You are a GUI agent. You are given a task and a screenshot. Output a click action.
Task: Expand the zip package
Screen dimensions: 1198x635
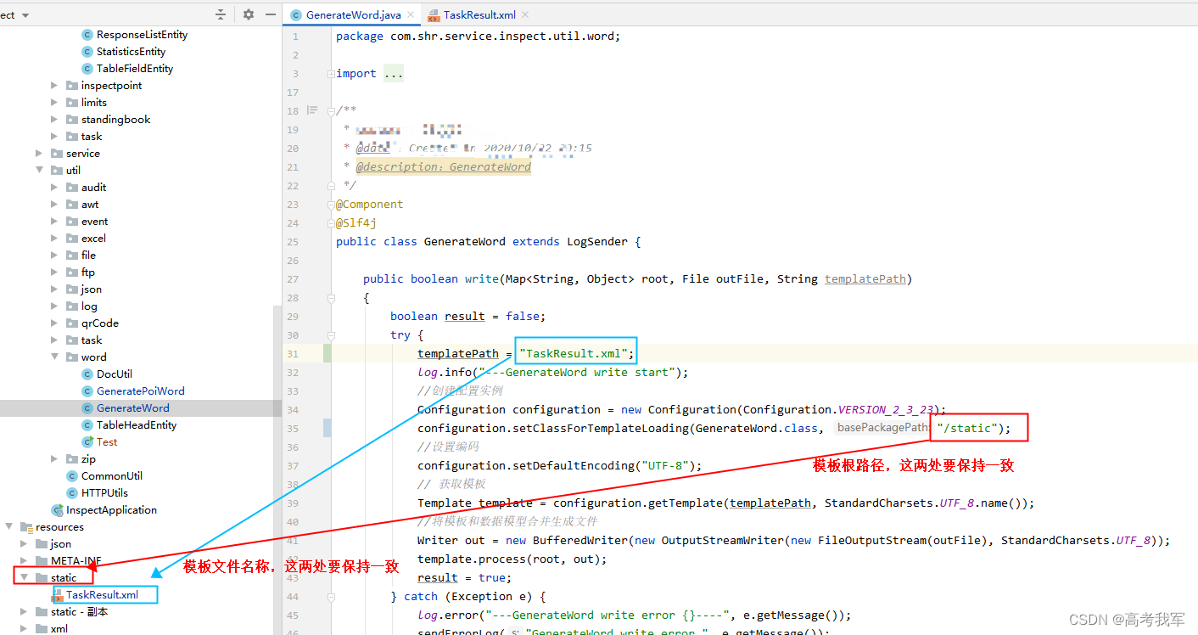click(54, 458)
